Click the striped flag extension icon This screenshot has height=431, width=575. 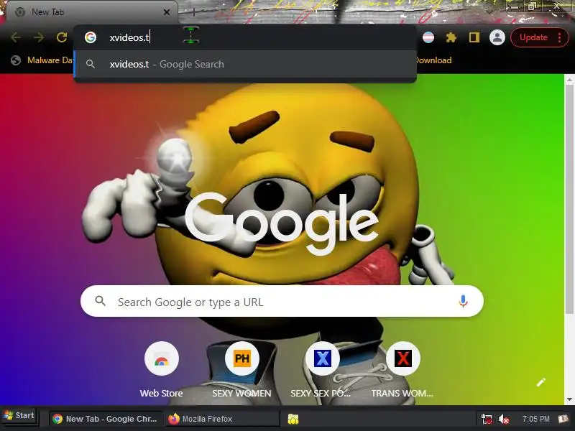click(428, 37)
